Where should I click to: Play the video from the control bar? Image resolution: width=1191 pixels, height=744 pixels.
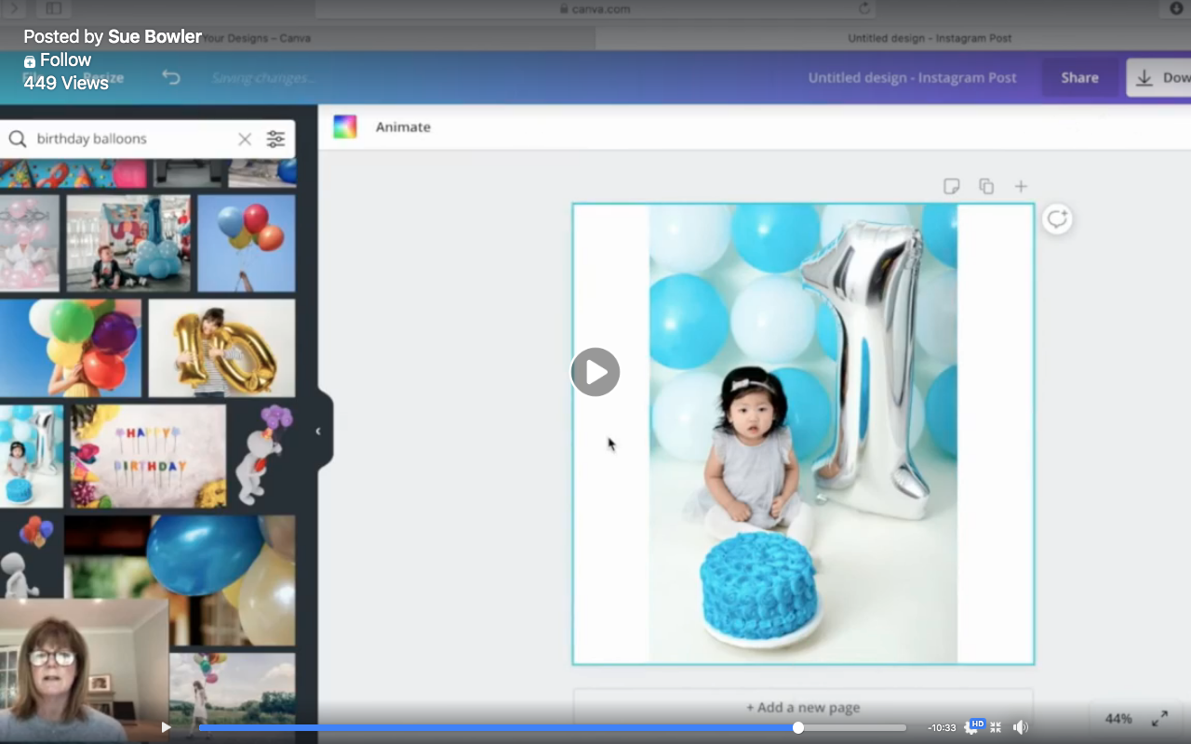(x=166, y=727)
